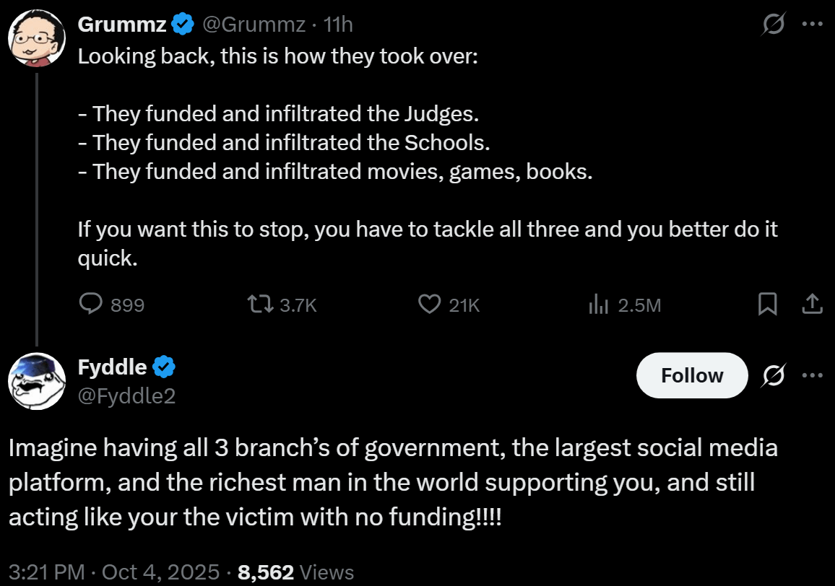
Task: Click the Grummz display name
Action: [122, 25]
